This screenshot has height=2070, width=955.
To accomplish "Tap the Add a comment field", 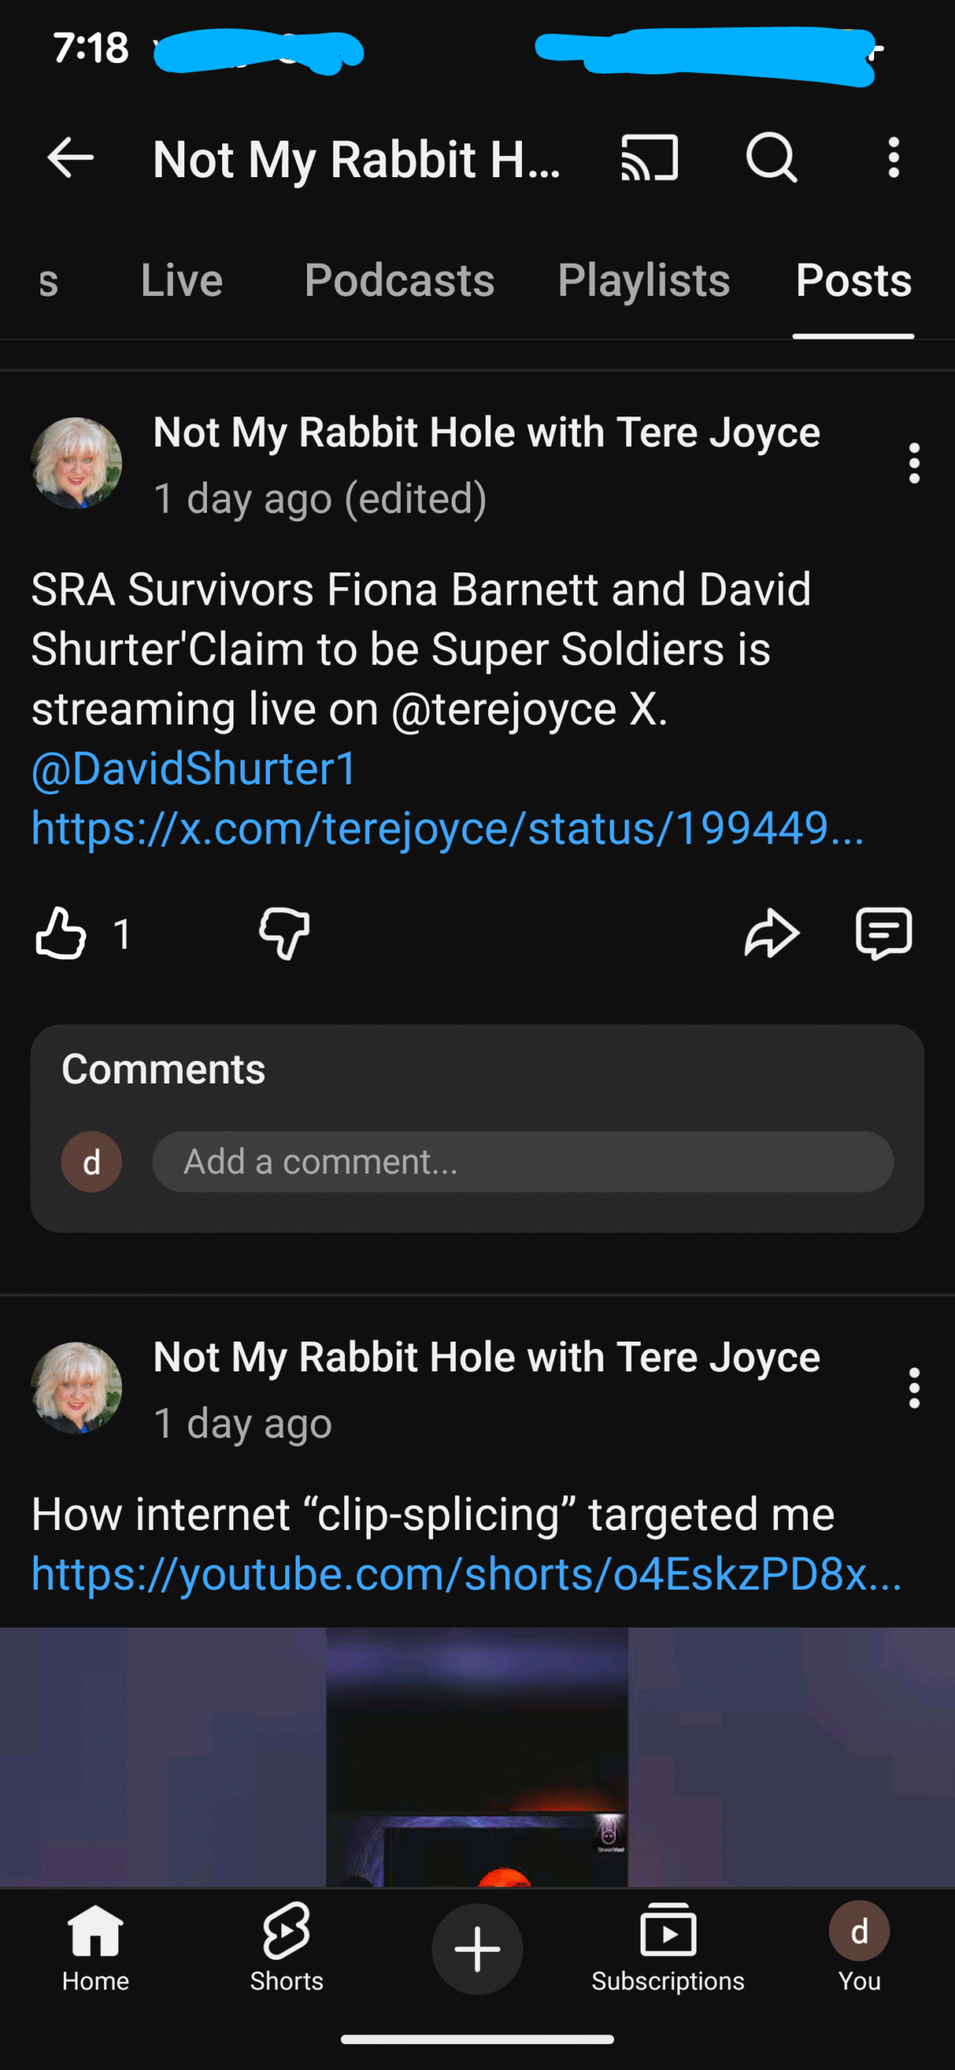I will [x=522, y=1162].
